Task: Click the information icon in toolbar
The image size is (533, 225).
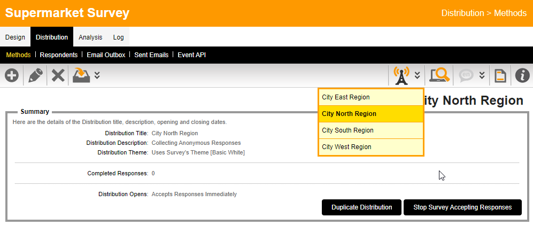Action: (522, 75)
